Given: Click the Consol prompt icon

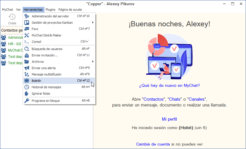Looking at the screenshot, I should coord(27,42).
